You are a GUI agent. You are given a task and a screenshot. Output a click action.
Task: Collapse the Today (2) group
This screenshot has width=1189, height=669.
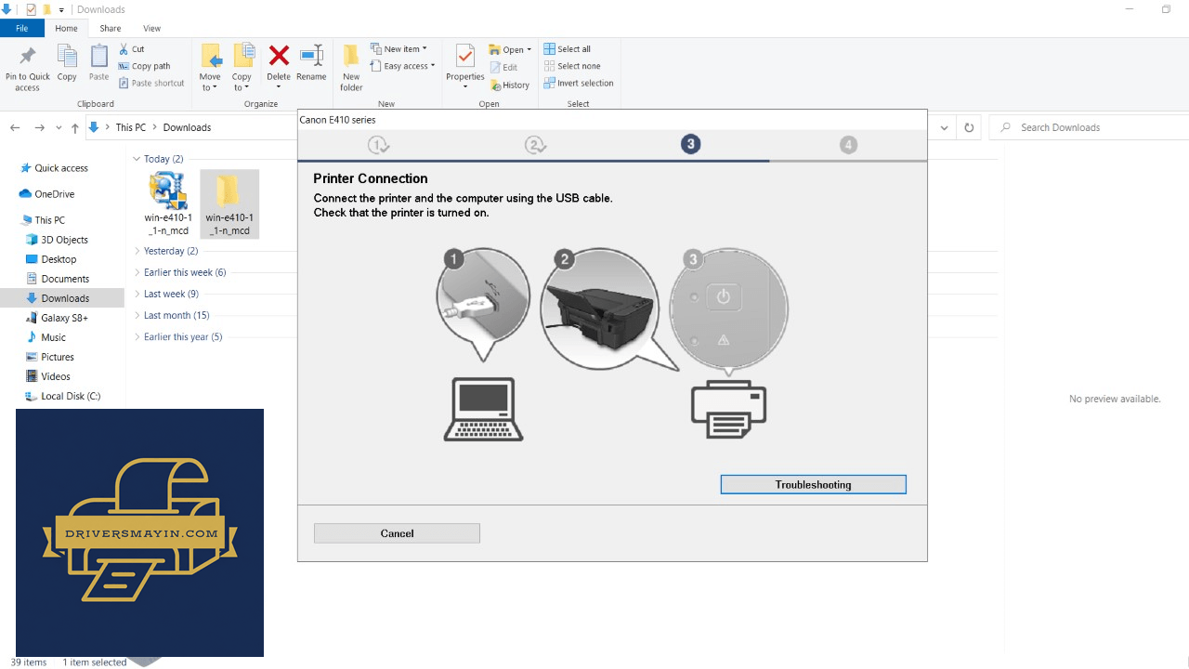[x=137, y=159]
